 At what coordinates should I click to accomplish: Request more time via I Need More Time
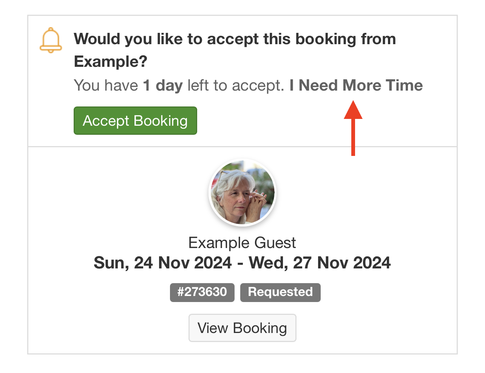click(x=356, y=85)
